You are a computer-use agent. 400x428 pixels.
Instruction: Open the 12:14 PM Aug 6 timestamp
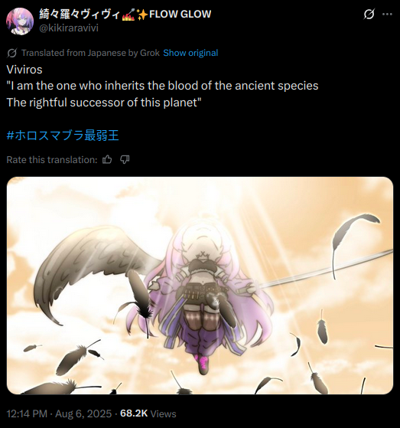(x=59, y=413)
